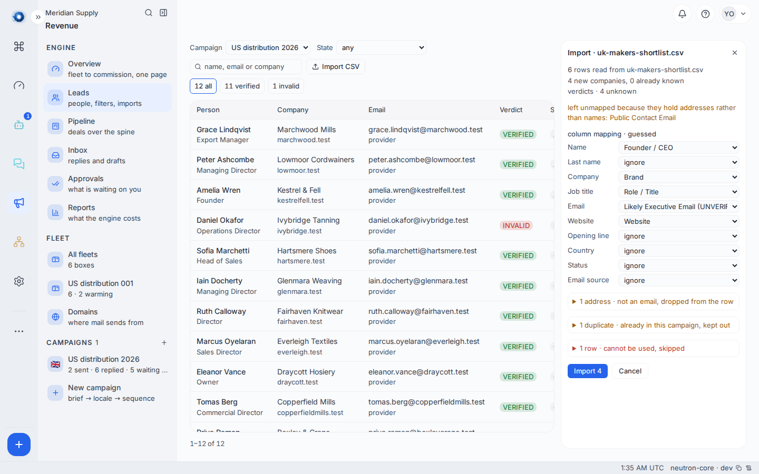Toggle the sidebar panel layout icon
This screenshot has height=474, width=759.
click(163, 13)
